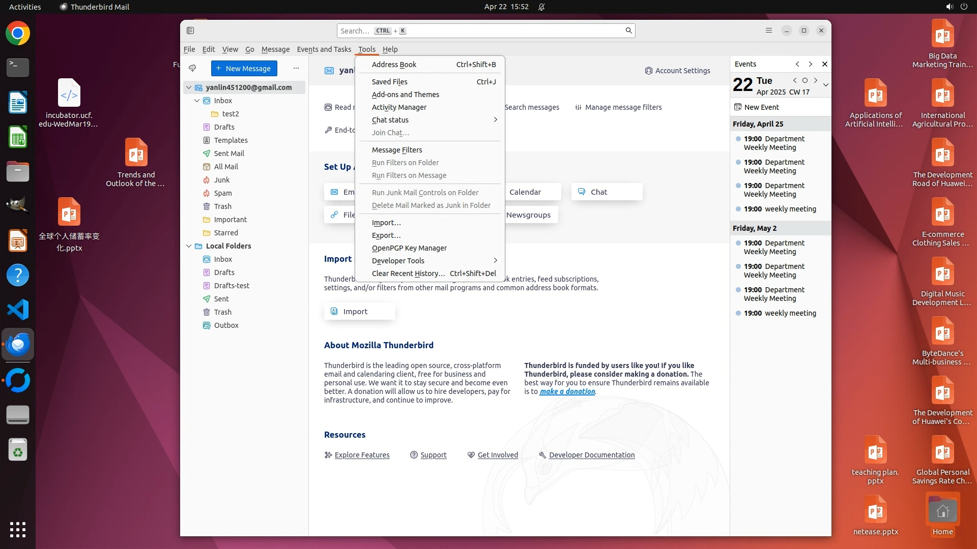977x549 pixels.
Task: Open Visual Studio Code from the dock
Action: 18,310
